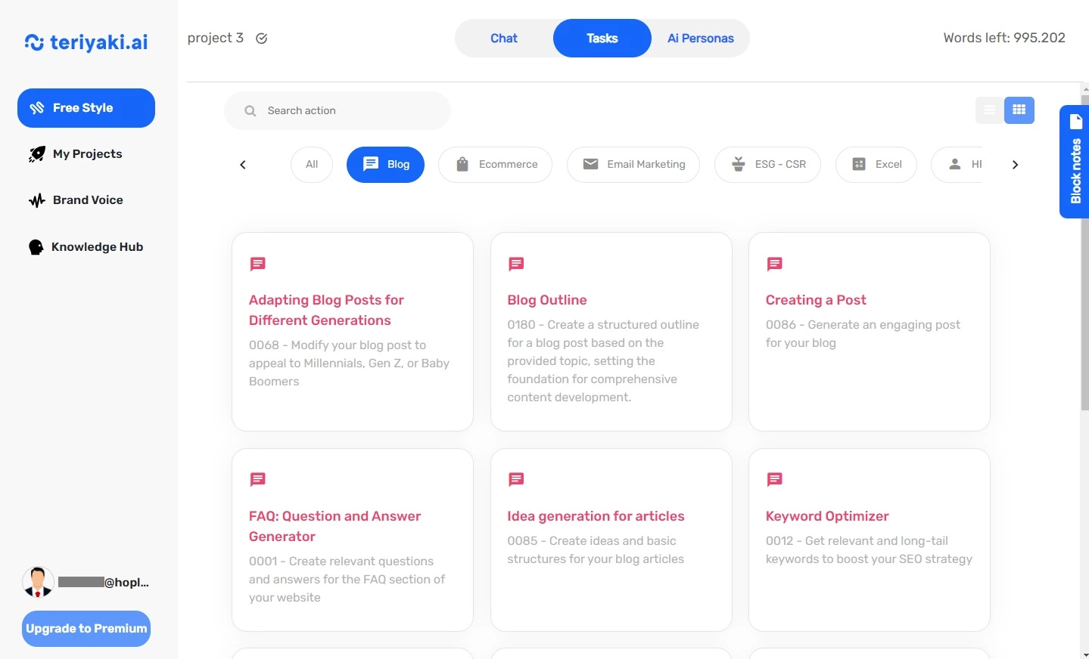Open the Tasks tab
The image size is (1089, 659).
[602, 39]
